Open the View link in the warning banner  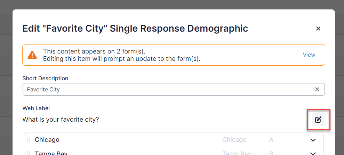tap(309, 55)
